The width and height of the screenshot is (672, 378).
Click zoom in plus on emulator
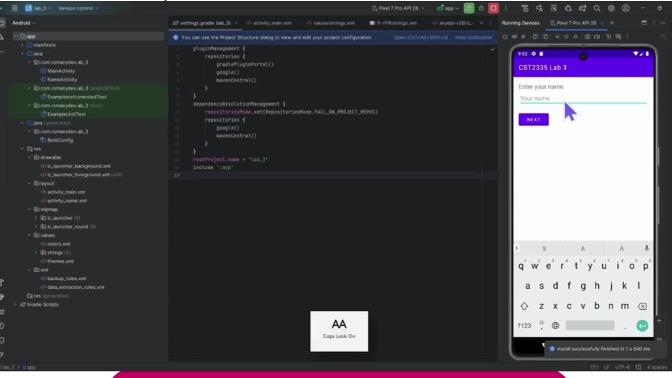[659, 321]
